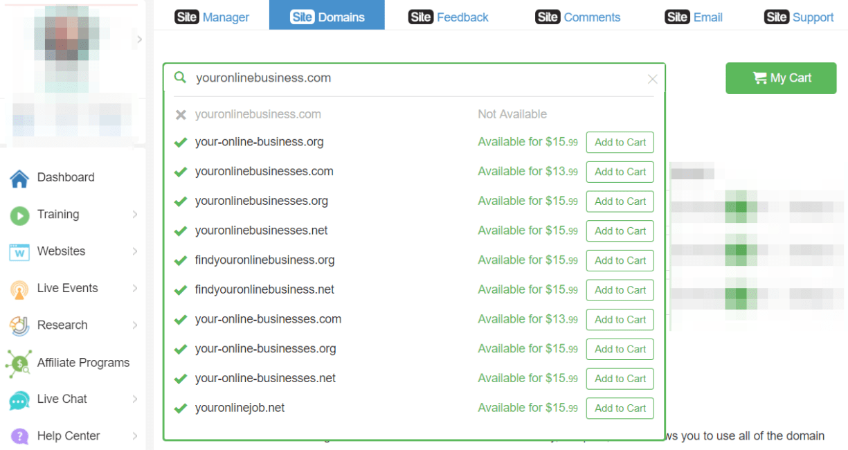The image size is (848, 450).
Task: Click the Live Chat bubble icon
Action: (19, 400)
